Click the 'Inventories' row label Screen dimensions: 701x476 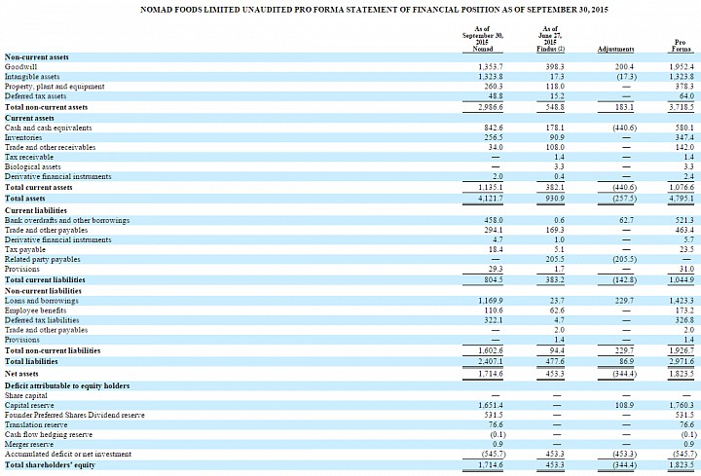click(x=23, y=137)
